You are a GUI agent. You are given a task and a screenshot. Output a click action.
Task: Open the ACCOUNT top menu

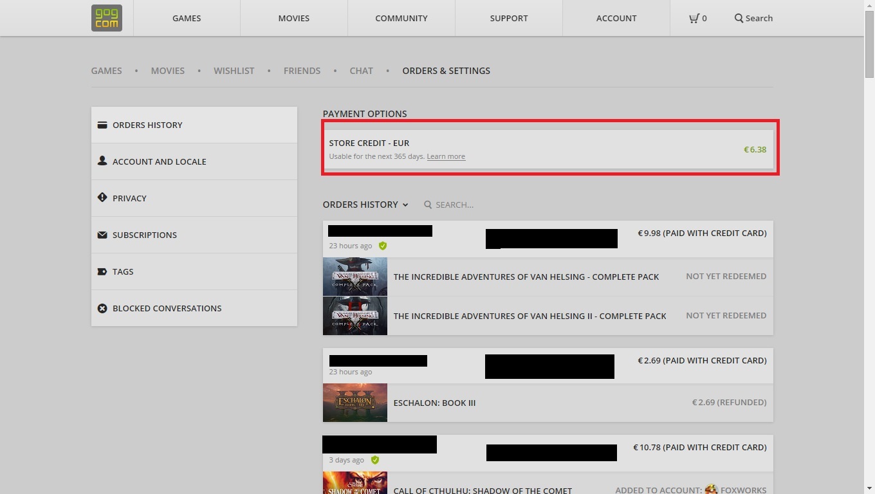616,18
